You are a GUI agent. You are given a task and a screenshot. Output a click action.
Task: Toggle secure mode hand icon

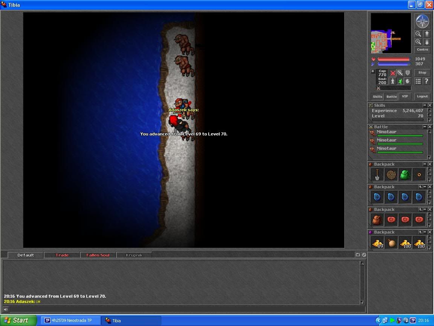tap(407, 81)
